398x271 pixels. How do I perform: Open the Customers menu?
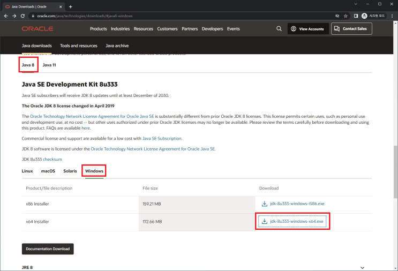tap(167, 29)
